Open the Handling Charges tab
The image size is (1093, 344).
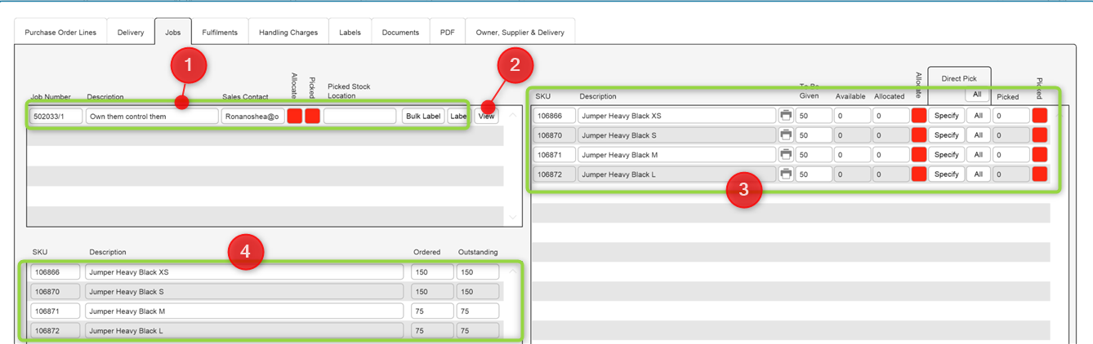[x=289, y=33]
